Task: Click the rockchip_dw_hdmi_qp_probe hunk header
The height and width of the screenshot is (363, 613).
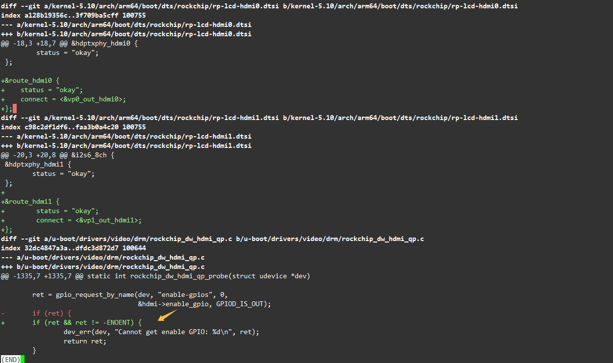Action: (155, 276)
